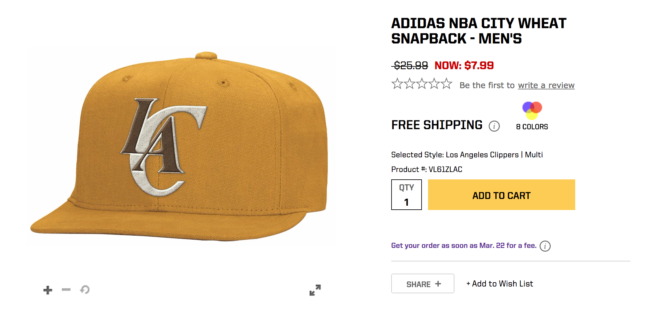Zoom in on the hat image
Viewport: 650px width, 311px height.
[x=48, y=290]
